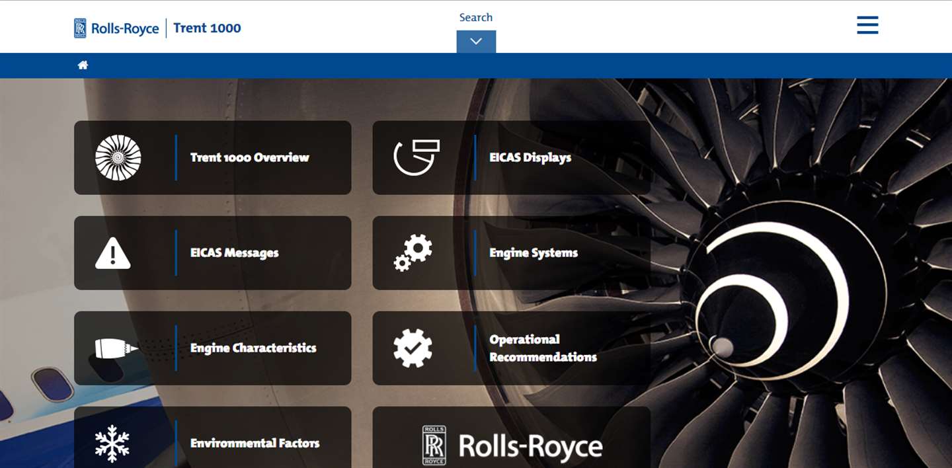Screen dimensions: 952x468
Task: Click the gears icon for Engine Systems
Action: click(413, 253)
